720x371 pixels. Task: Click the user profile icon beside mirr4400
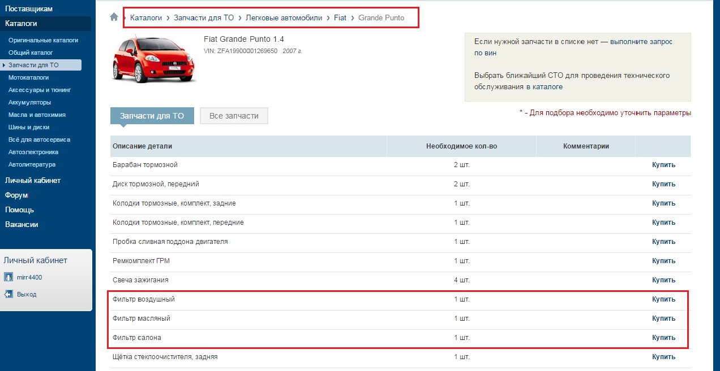point(8,277)
